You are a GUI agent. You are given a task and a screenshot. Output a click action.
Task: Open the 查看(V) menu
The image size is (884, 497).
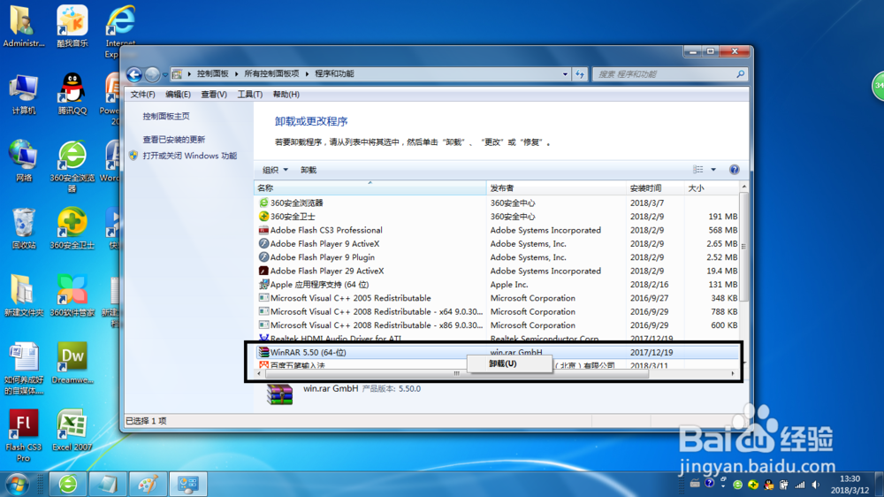point(214,95)
